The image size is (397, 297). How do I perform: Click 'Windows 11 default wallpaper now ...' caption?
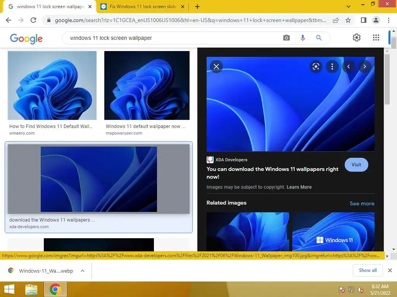tap(146, 126)
